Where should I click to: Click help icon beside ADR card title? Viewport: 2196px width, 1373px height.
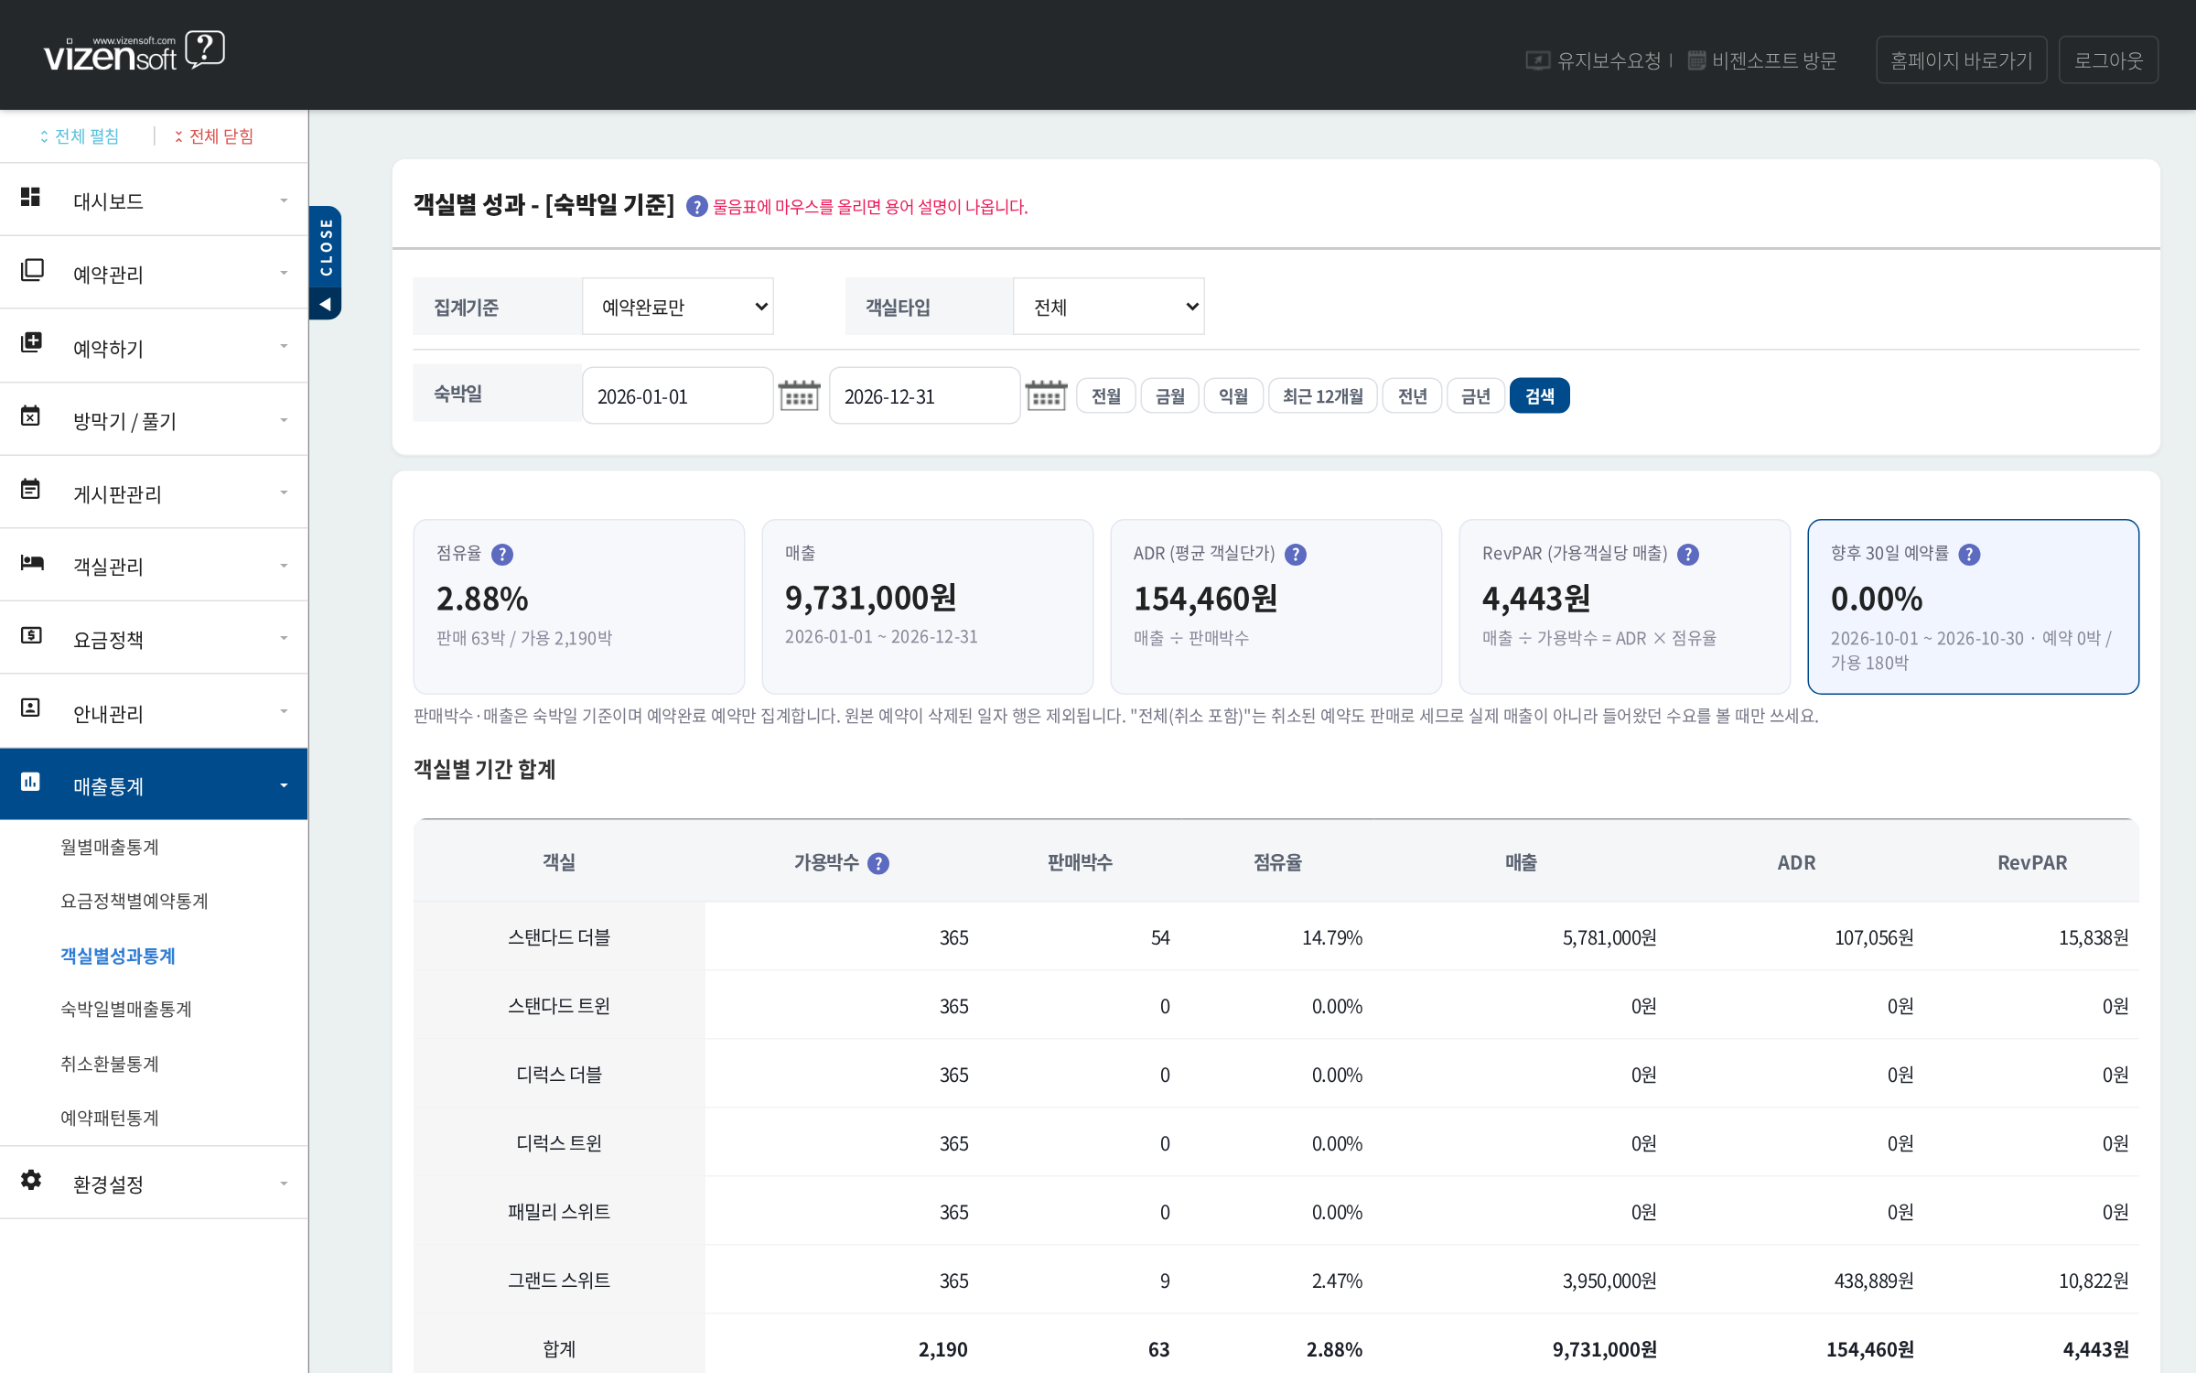point(1296,555)
